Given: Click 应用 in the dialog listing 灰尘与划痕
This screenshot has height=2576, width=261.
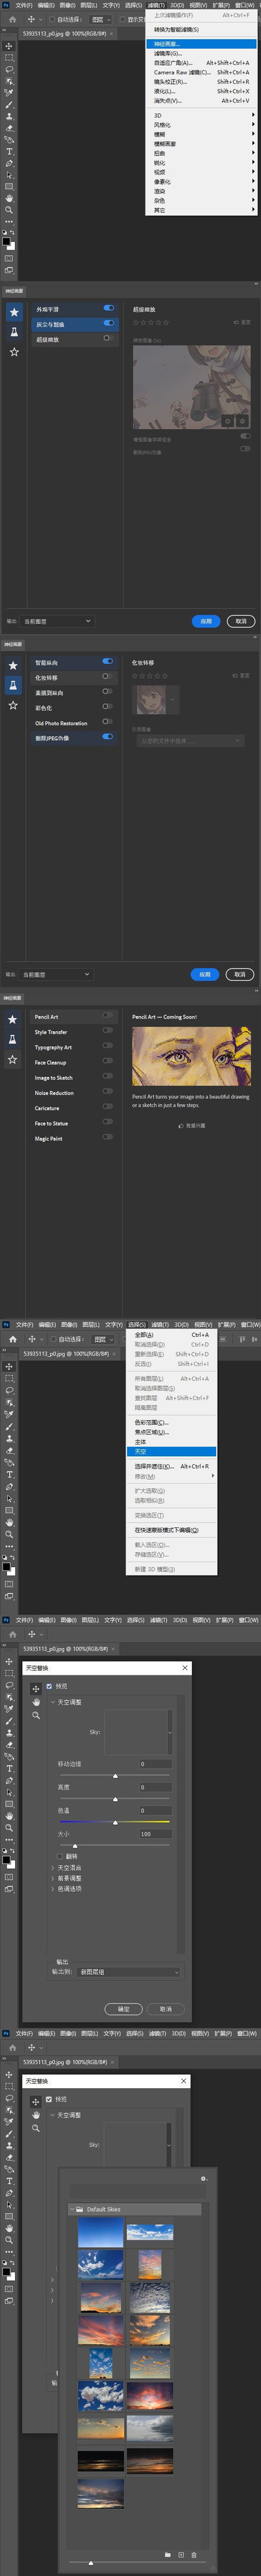Looking at the screenshot, I should pyautogui.click(x=206, y=621).
